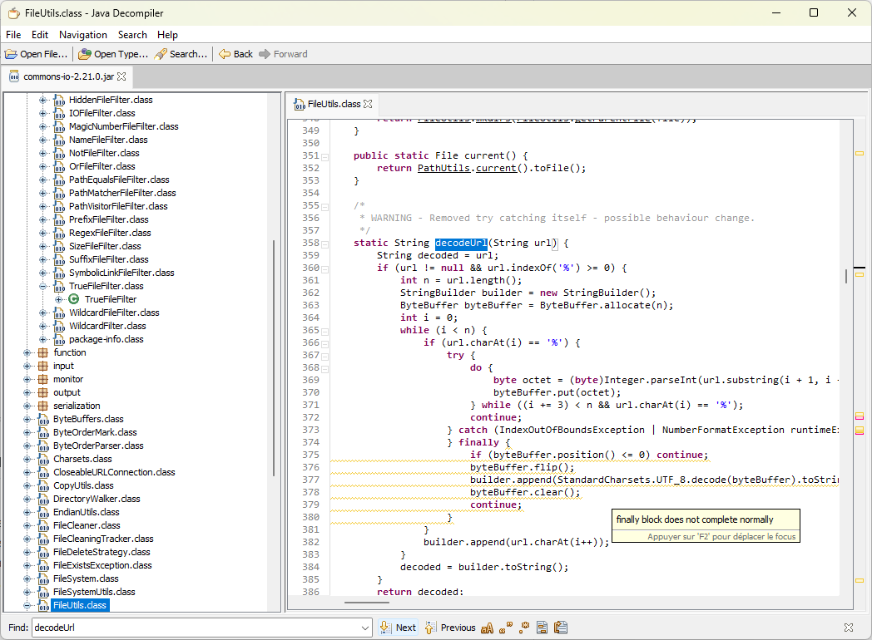Collapse the code fold at line 358

(x=325, y=244)
